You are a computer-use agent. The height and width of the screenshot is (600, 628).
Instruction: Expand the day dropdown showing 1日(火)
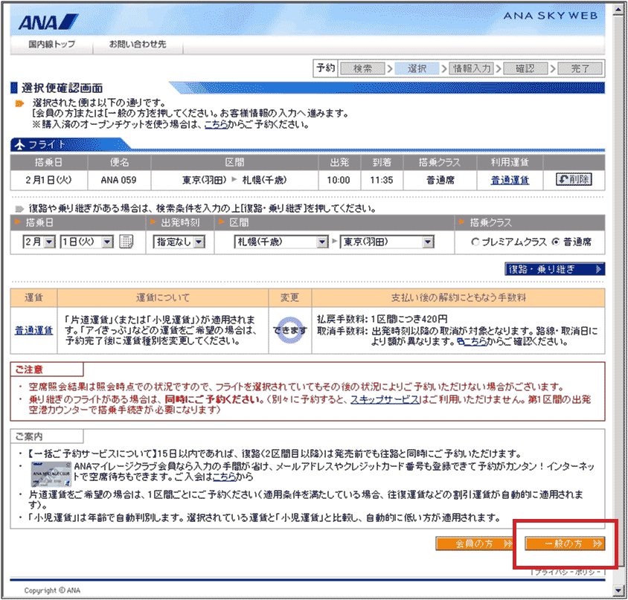click(x=86, y=242)
